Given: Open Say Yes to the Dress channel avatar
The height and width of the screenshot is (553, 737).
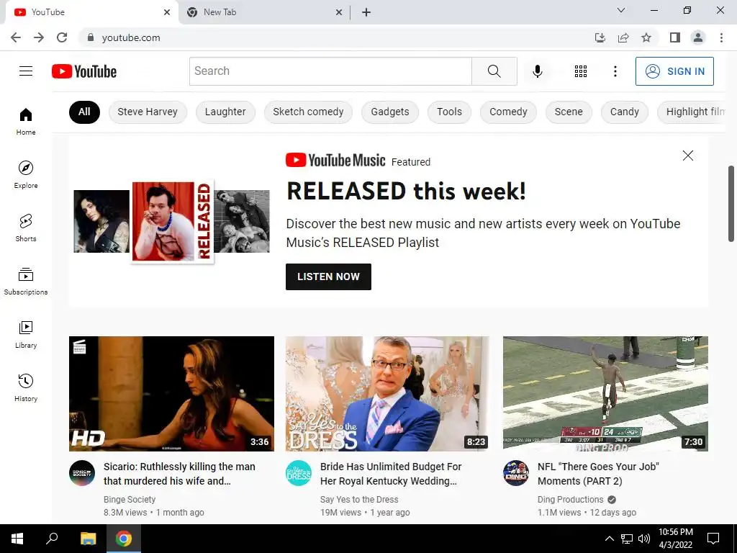Looking at the screenshot, I should [299, 472].
